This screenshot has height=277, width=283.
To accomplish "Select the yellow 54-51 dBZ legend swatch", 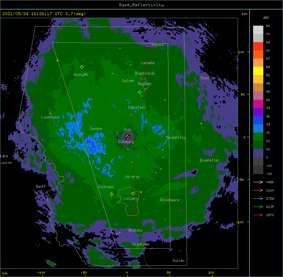I will 258,71.
